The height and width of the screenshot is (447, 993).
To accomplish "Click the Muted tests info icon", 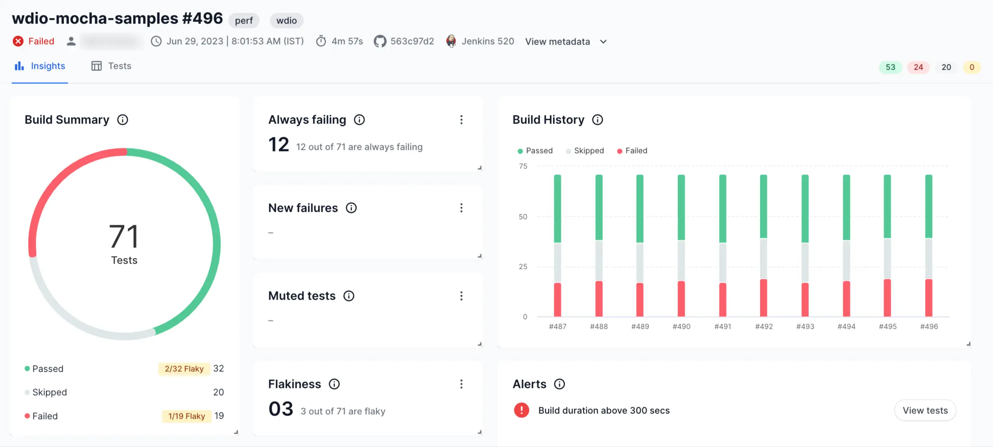I will point(349,296).
